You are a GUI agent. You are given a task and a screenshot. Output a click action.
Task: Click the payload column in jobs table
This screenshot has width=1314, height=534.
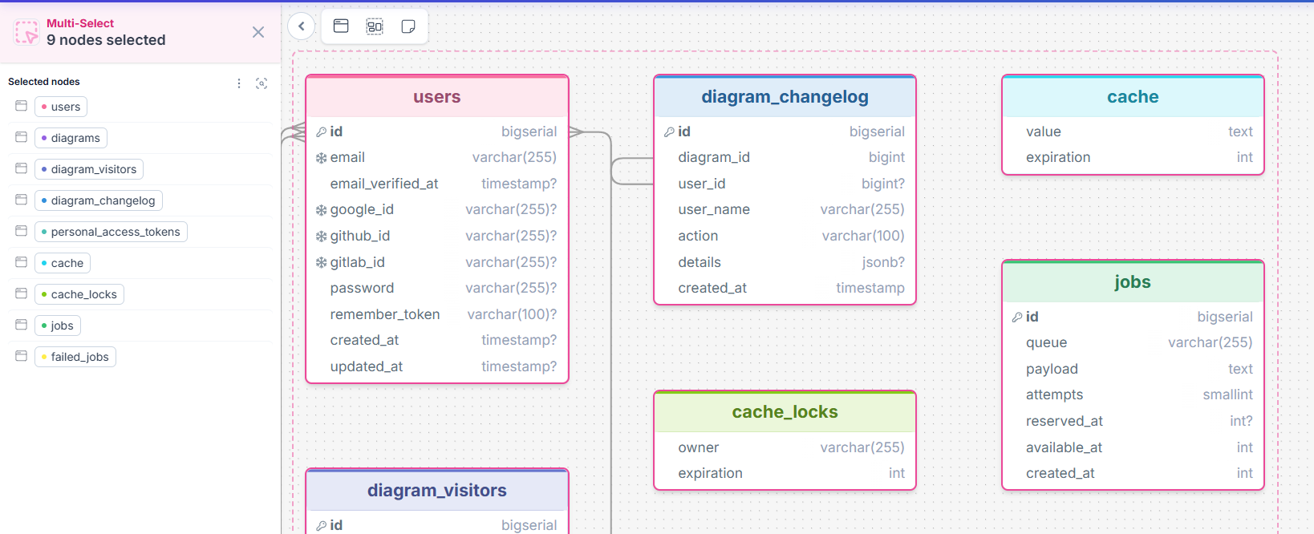pyautogui.click(x=1133, y=369)
